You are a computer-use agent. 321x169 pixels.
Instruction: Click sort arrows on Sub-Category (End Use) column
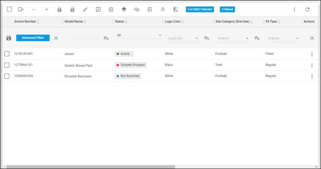[x=251, y=22]
